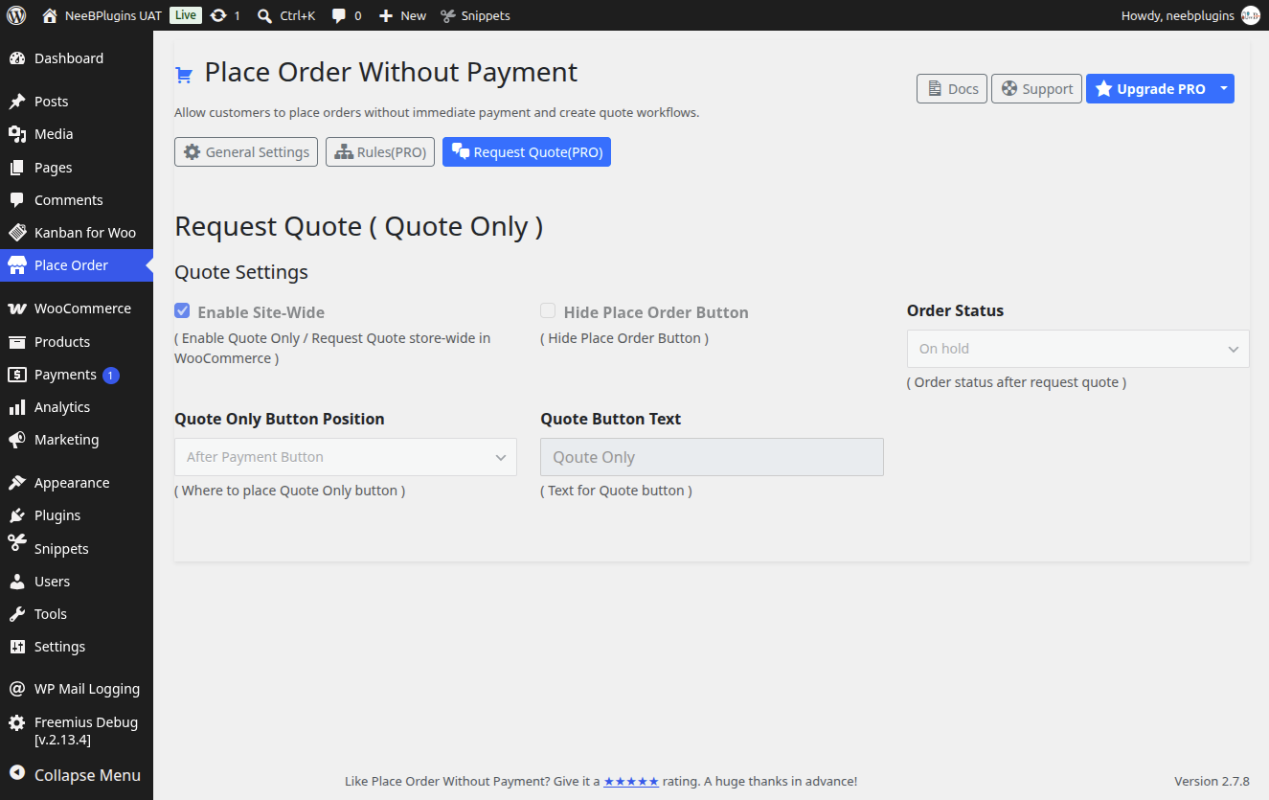Check Hide Place Order Button checkbox
The image size is (1269, 800).
[548, 310]
